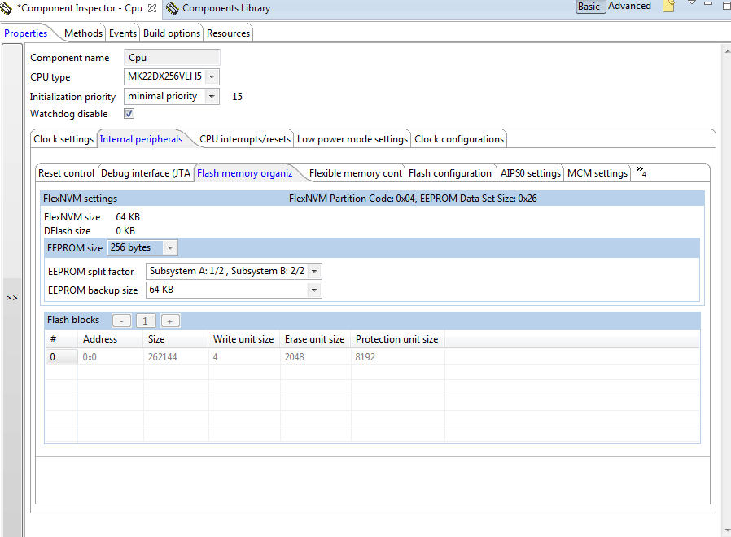Open Clock configurations tab
Screen dimensions: 731x537
pyautogui.click(x=459, y=139)
